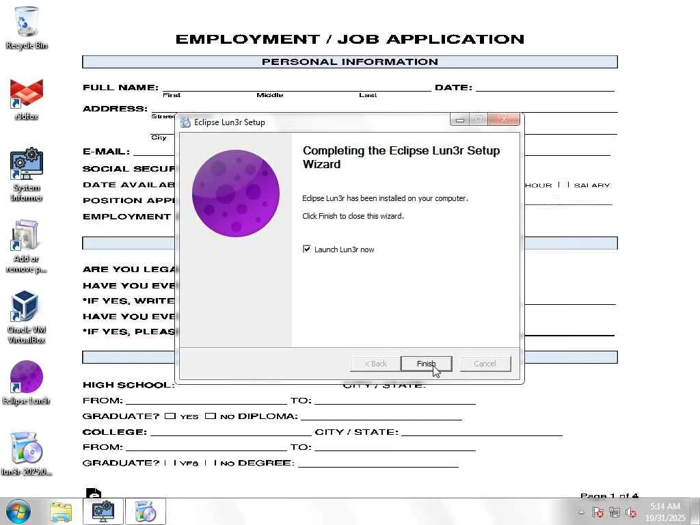Switch to System Informer in taskbar

[x=103, y=511]
